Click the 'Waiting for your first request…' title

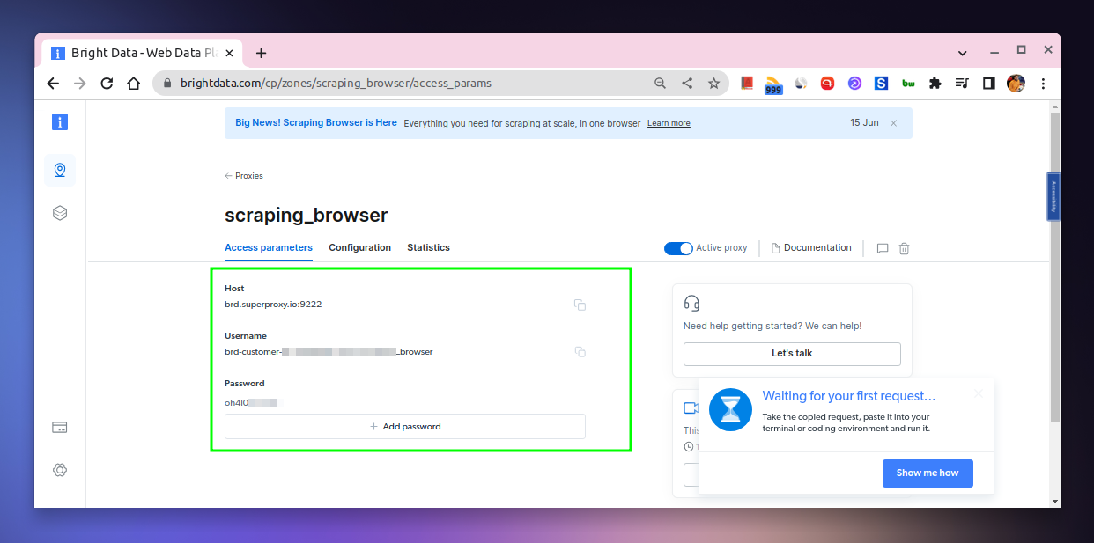849,396
